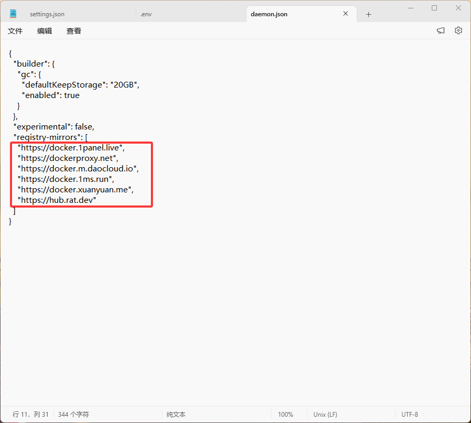Open the 查看 menu
This screenshot has width=471, height=423.
pyautogui.click(x=73, y=30)
